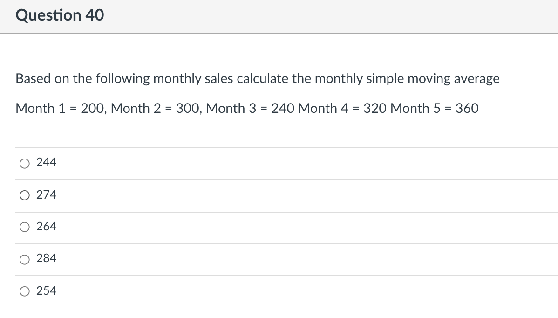Click the divider under Question 40

(279, 33)
